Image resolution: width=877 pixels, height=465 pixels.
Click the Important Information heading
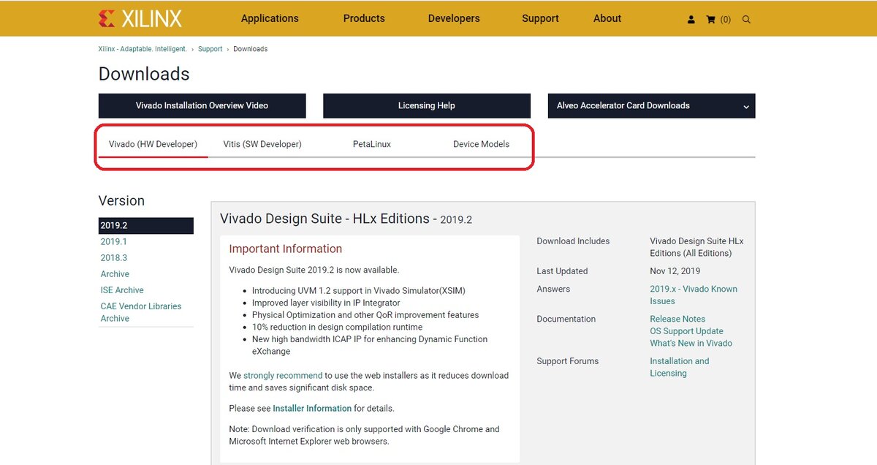[x=286, y=249]
